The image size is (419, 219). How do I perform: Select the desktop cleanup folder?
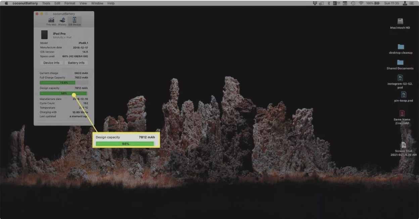click(x=401, y=47)
